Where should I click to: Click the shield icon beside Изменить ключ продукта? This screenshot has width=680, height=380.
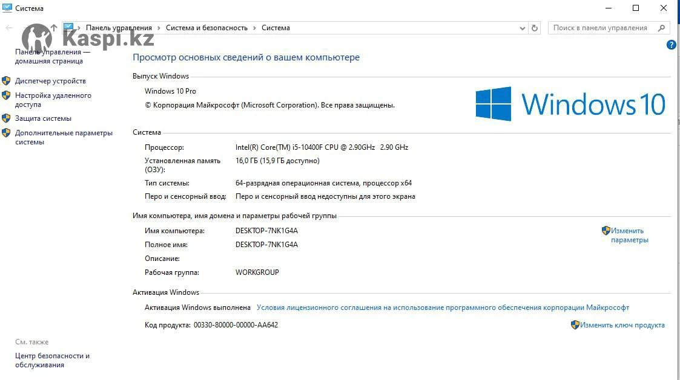575,325
